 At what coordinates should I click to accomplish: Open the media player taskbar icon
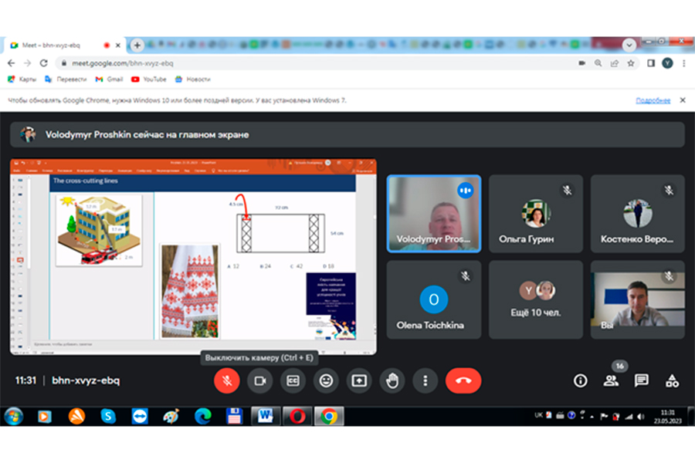click(x=44, y=417)
